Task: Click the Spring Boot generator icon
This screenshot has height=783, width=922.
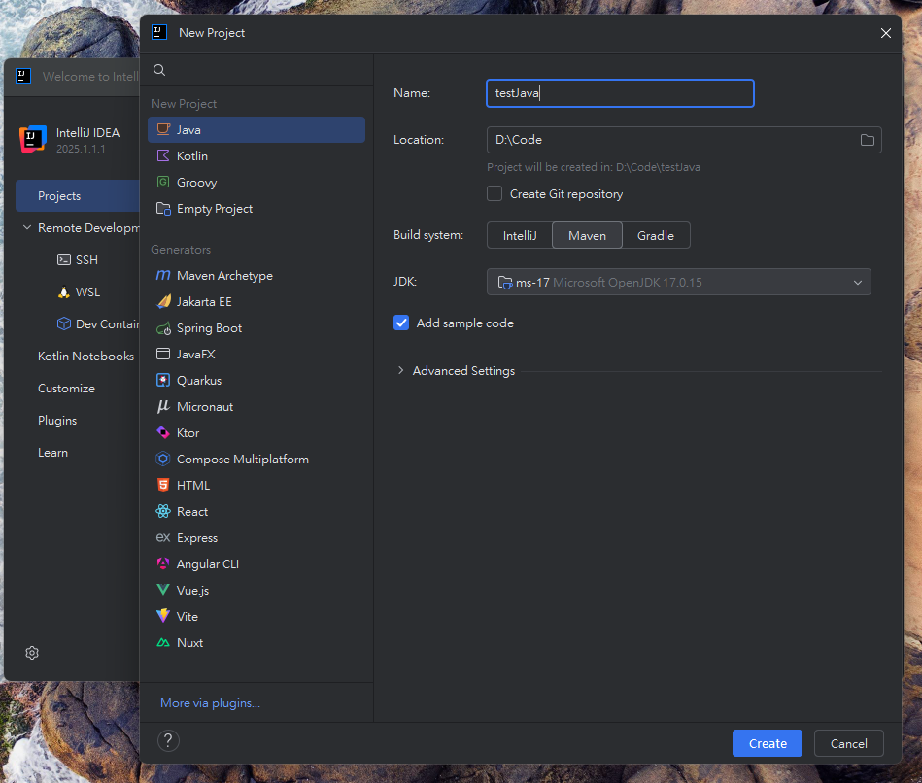Action: pos(163,328)
